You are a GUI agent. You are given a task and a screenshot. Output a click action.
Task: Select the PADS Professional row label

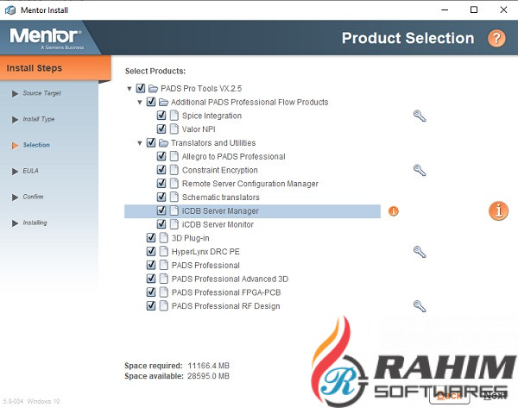coord(205,266)
